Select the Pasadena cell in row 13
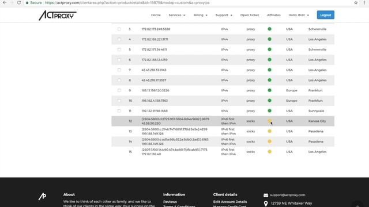The height and width of the screenshot is (207, 369). pyautogui.click(x=315, y=131)
